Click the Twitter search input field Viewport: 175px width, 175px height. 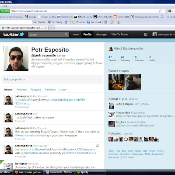pos(46,35)
